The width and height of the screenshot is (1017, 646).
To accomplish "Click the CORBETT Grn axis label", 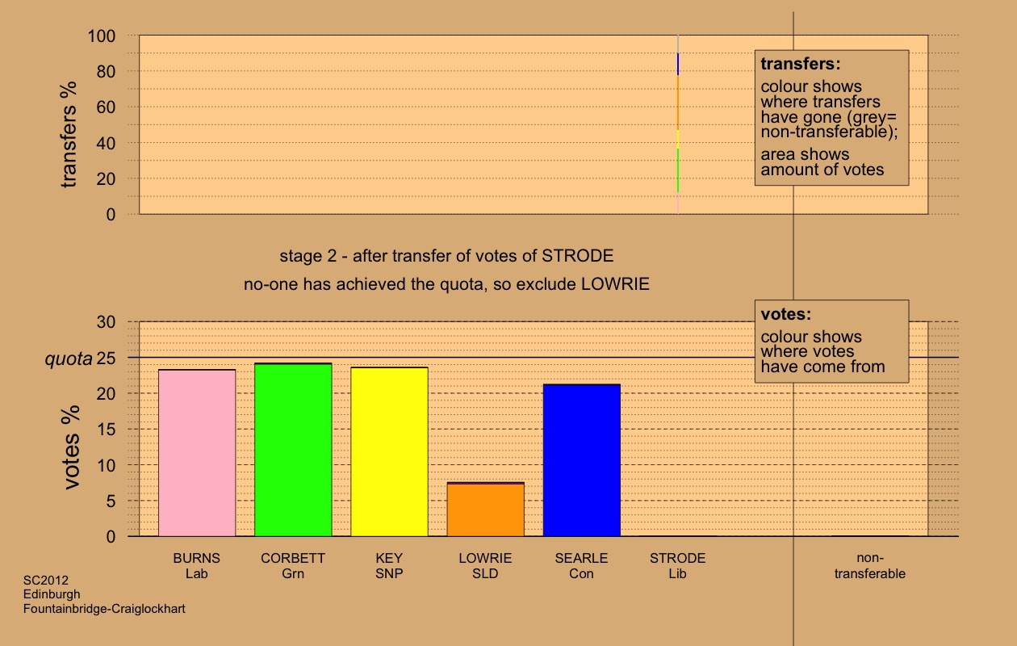I will coord(293,566).
